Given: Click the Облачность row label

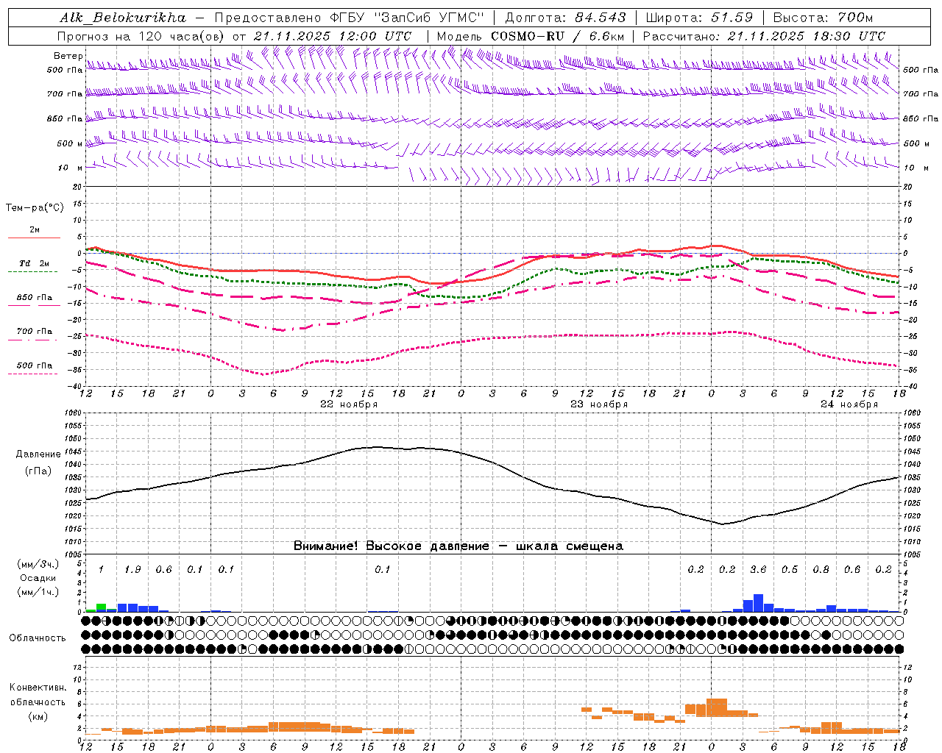Looking at the screenshot, I should tap(38, 638).
